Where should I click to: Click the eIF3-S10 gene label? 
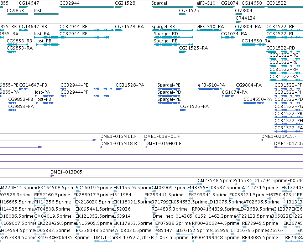coord(206,3)
